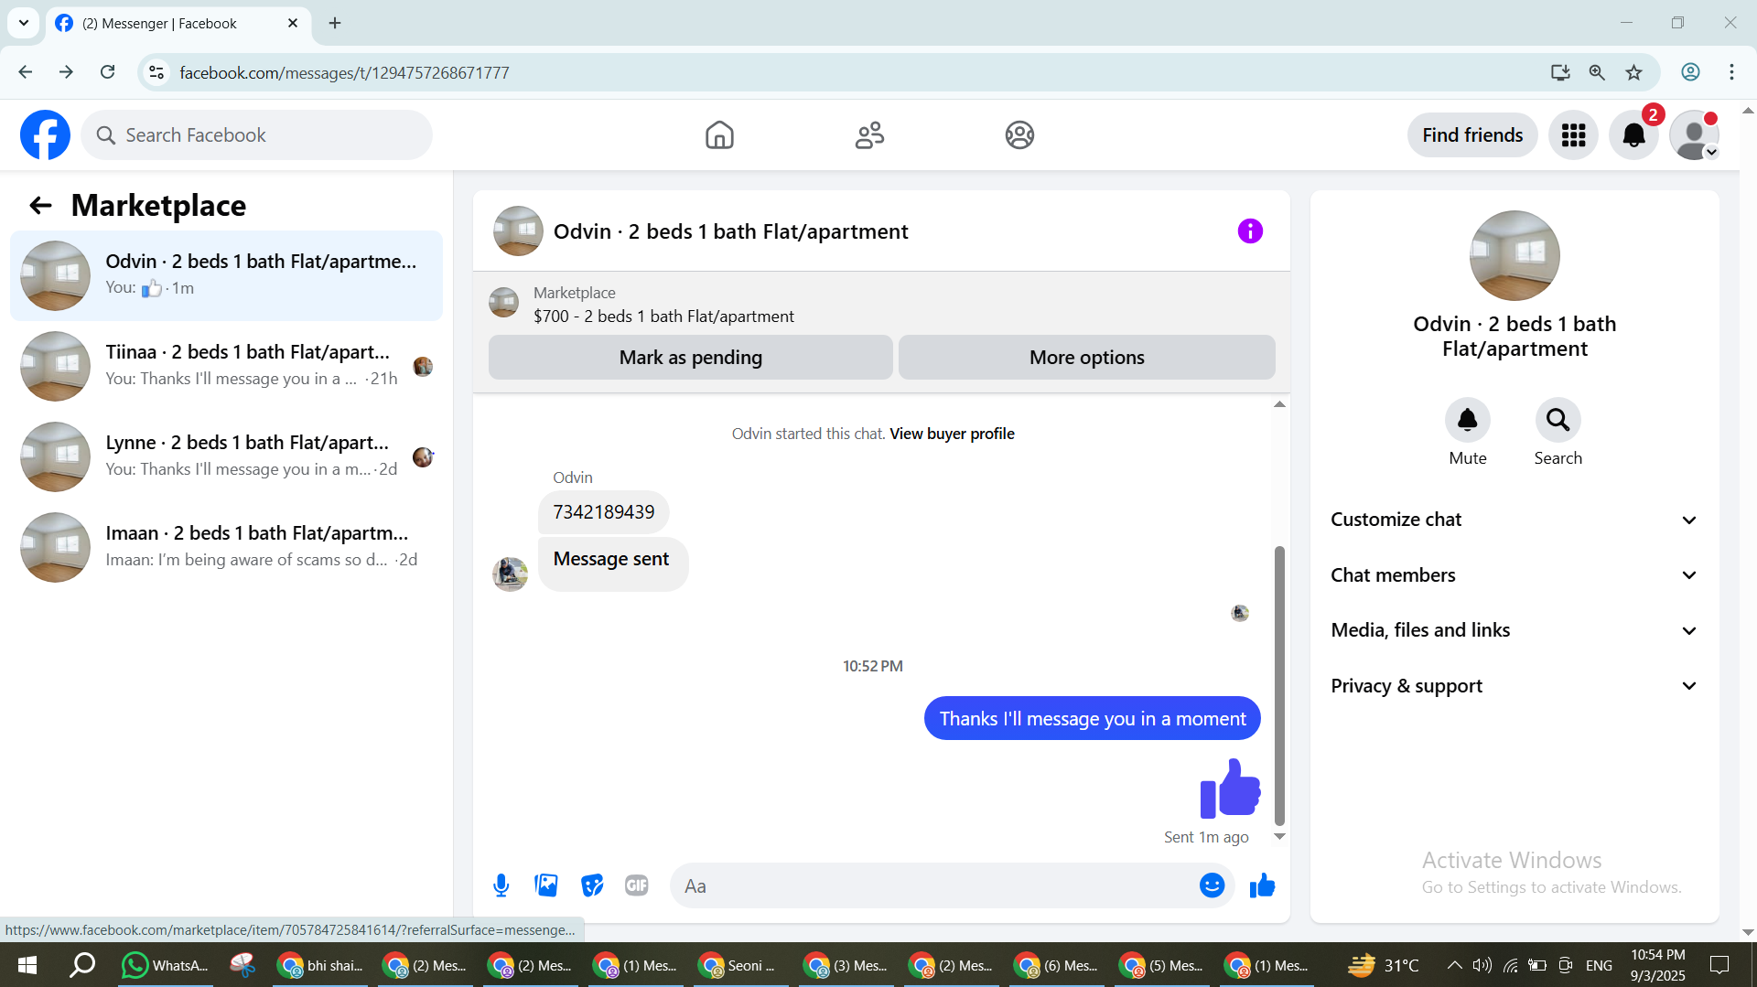Open the Friends icon in top navigation
Viewport: 1757px width, 987px height.
(869, 135)
